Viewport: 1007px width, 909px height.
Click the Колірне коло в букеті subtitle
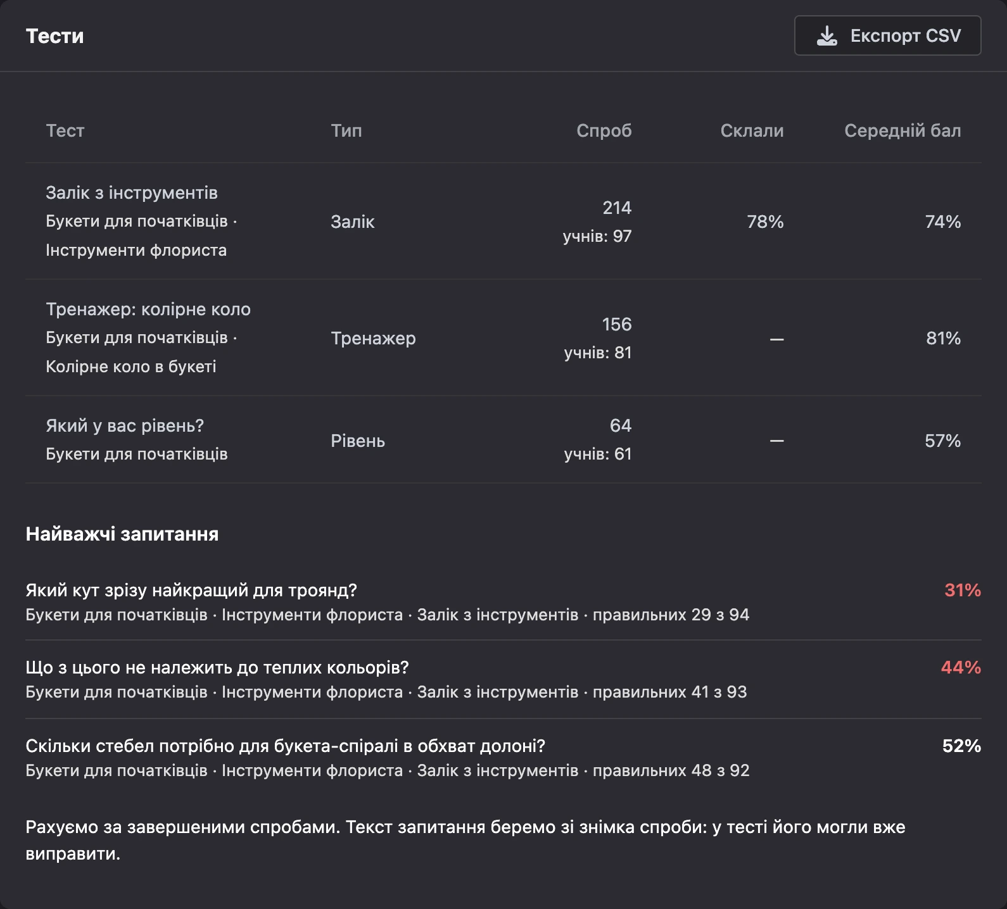(131, 367)
